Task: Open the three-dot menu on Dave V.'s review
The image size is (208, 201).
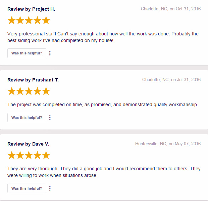Action: (50, 188)
